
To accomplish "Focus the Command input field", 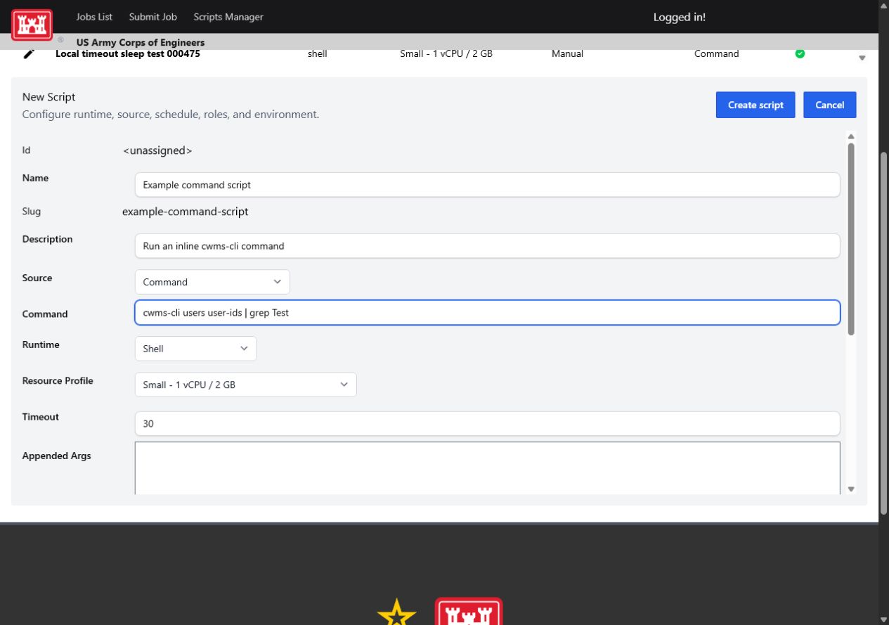I will click(487, 313).
